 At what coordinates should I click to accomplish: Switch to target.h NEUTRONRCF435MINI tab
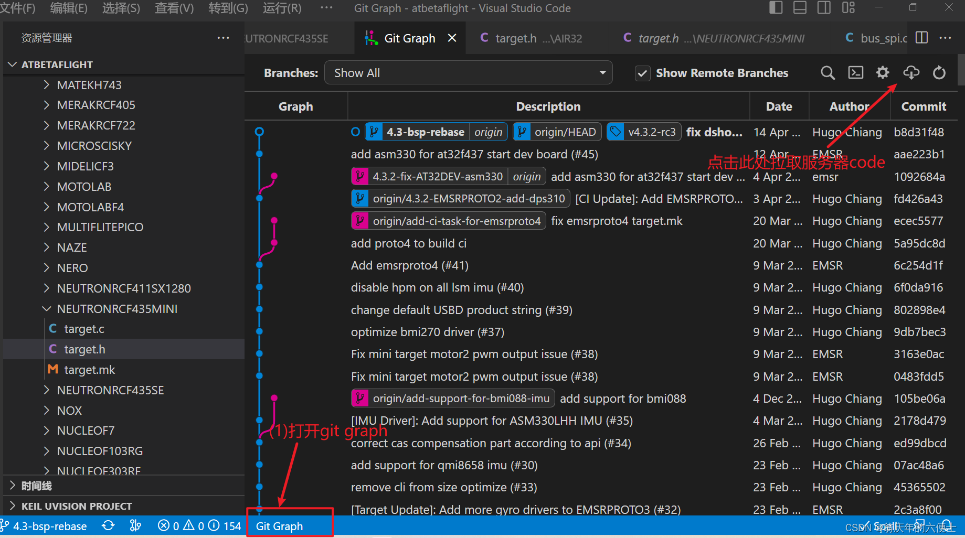[x=720, y=38]
